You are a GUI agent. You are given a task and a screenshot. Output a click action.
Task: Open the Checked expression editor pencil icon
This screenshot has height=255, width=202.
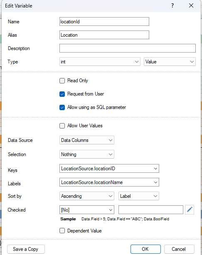[x=190, y=210]
